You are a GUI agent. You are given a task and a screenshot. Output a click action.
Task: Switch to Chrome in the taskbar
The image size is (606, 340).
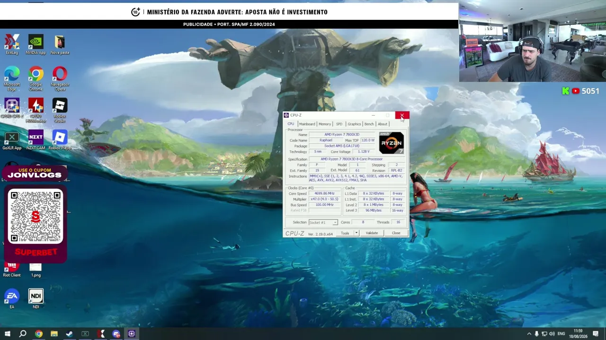pyautogui.click(x=38, y=334)
